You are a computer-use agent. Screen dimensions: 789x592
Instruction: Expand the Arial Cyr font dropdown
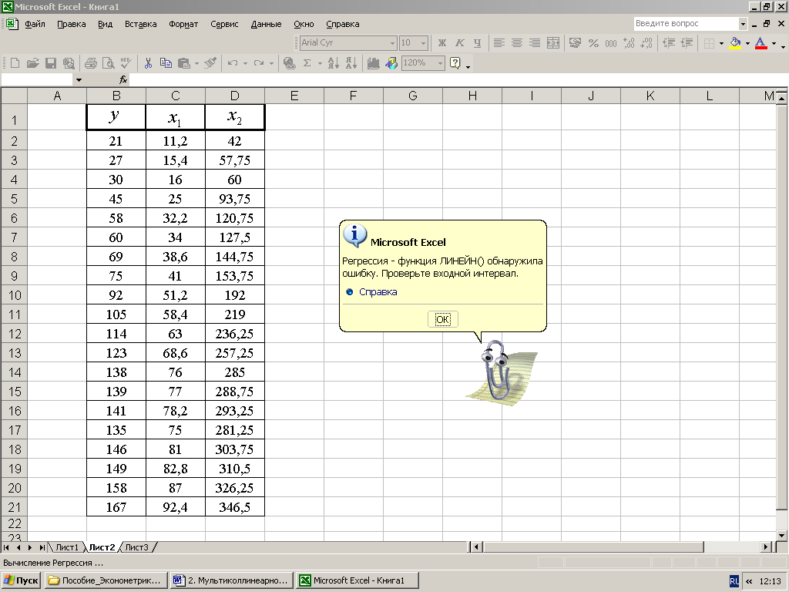click(x=392, y=43)
